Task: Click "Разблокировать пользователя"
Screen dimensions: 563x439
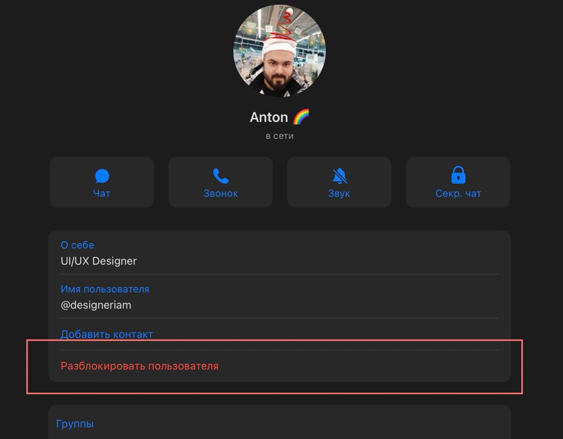Action: [x=139, y=366]
